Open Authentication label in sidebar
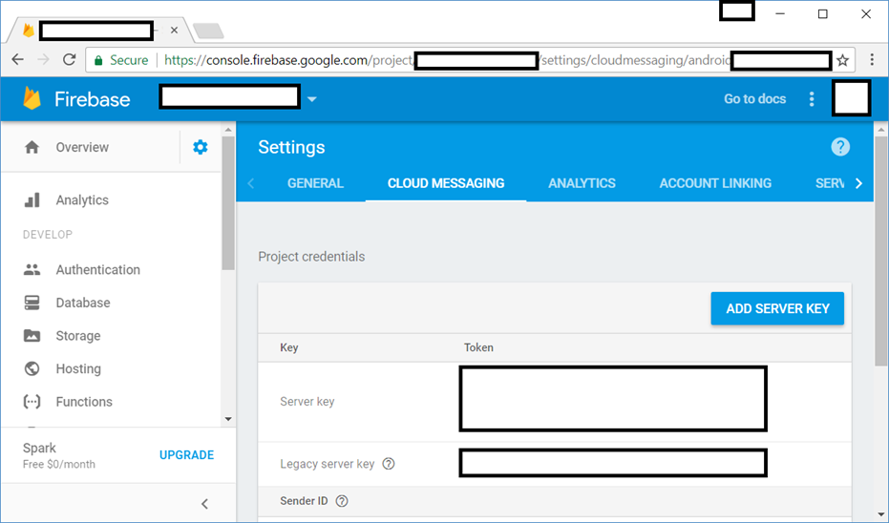This screenshot has width=889, height=523. (x=98, y=270)
